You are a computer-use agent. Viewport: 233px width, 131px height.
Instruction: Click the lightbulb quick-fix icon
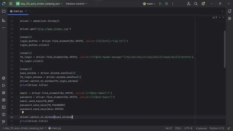tap(23, 113)
